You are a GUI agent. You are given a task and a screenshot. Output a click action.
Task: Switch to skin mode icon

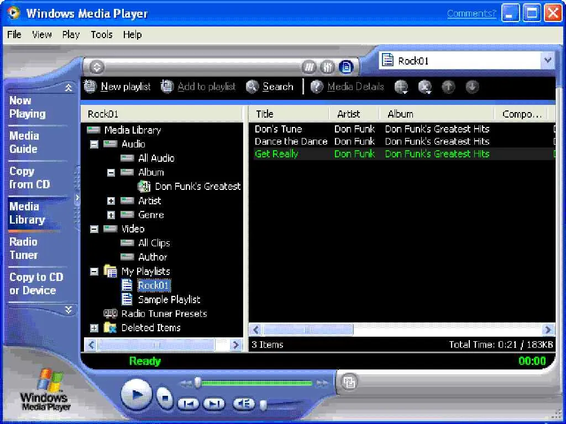tap(349, 382)
